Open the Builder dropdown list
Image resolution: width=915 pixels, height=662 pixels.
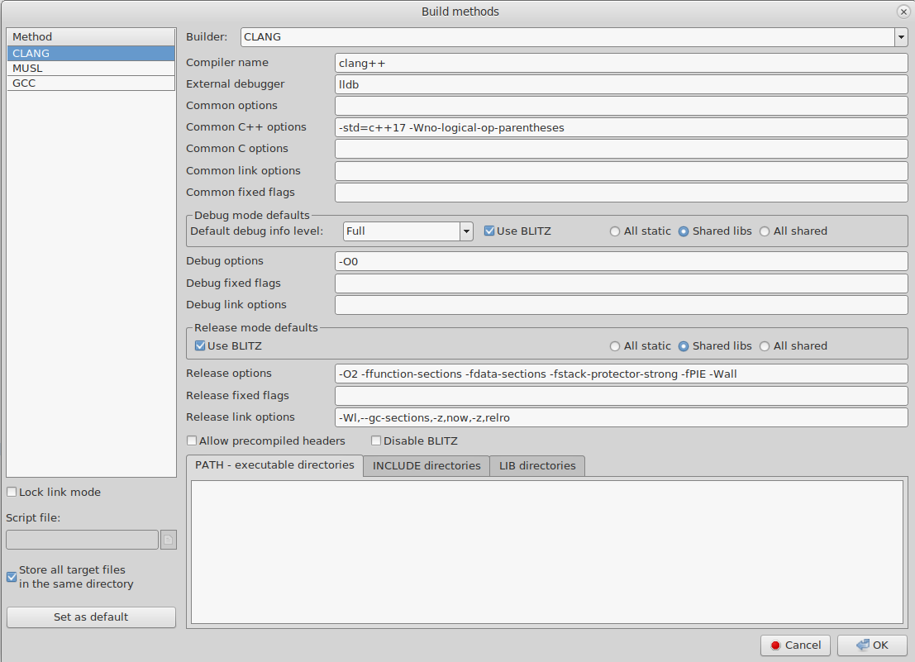point(901,37)
